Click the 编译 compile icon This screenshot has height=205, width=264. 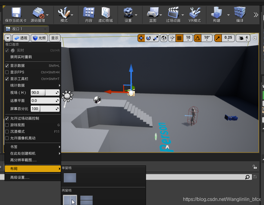click(240, 12)
